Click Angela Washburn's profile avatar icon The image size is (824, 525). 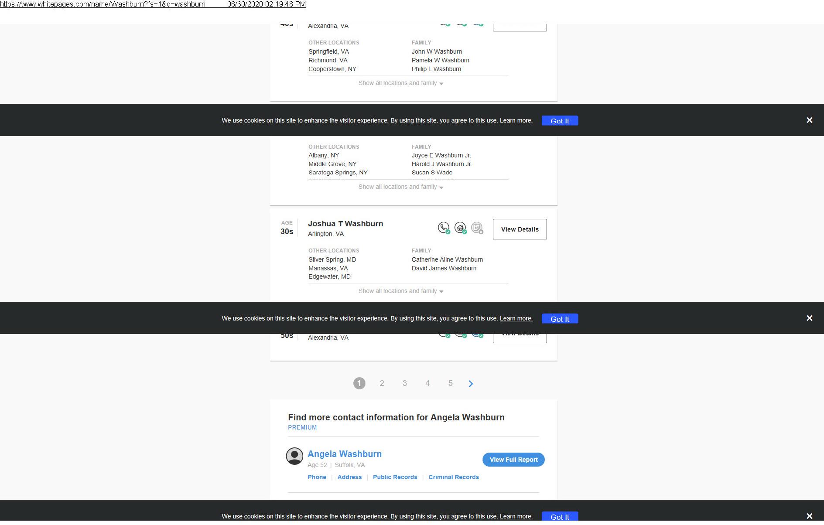pos(294,456)
